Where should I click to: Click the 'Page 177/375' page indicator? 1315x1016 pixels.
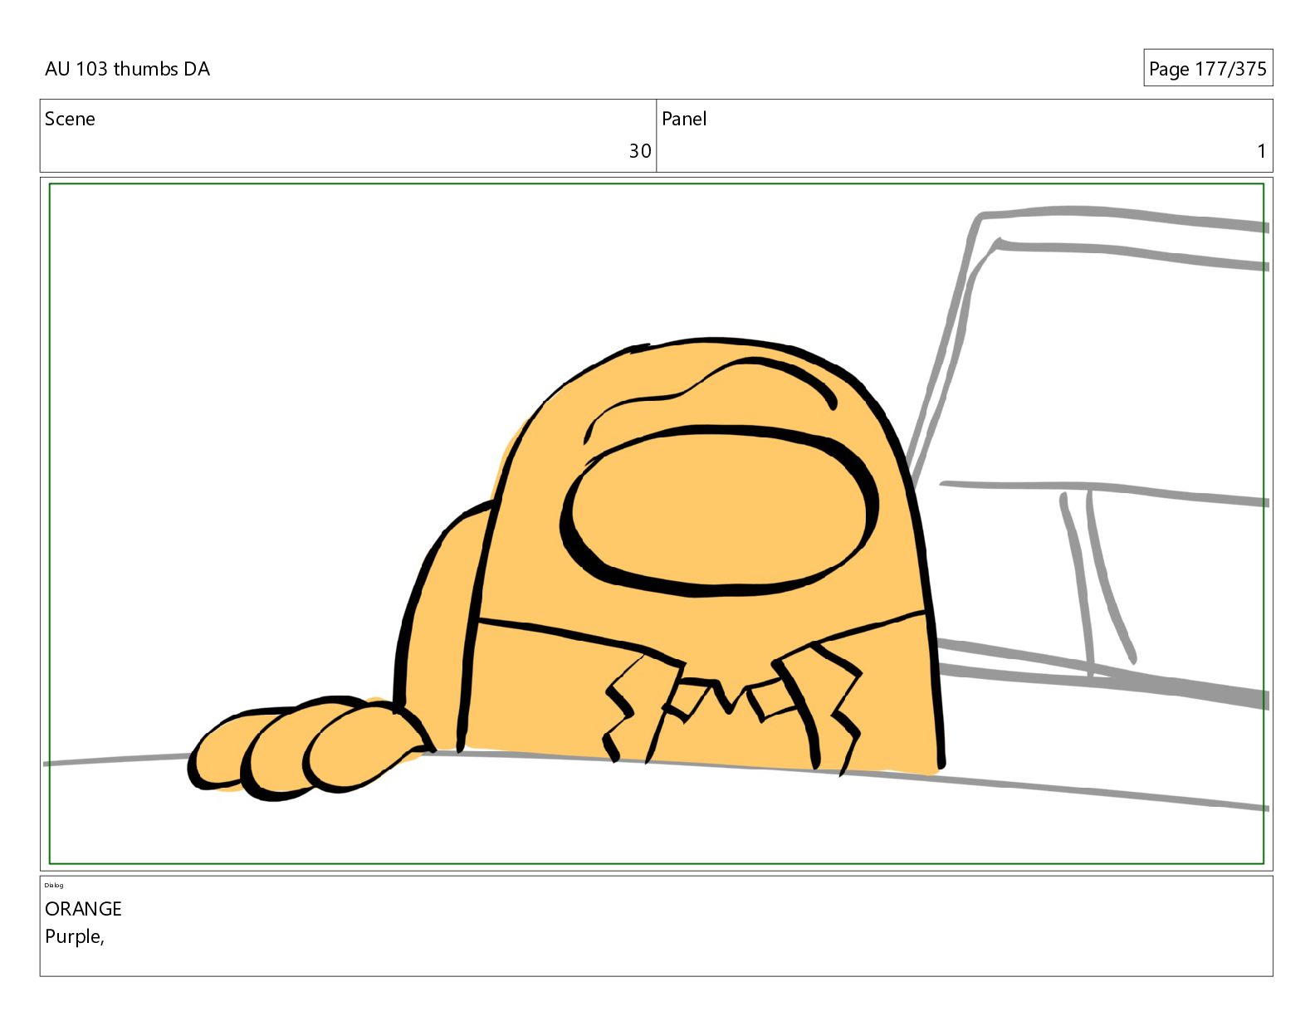tap(1208, 68)
